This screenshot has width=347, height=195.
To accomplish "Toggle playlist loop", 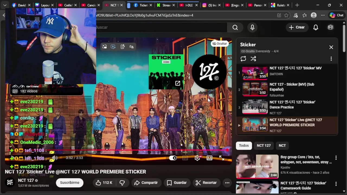I will [243, 59].
